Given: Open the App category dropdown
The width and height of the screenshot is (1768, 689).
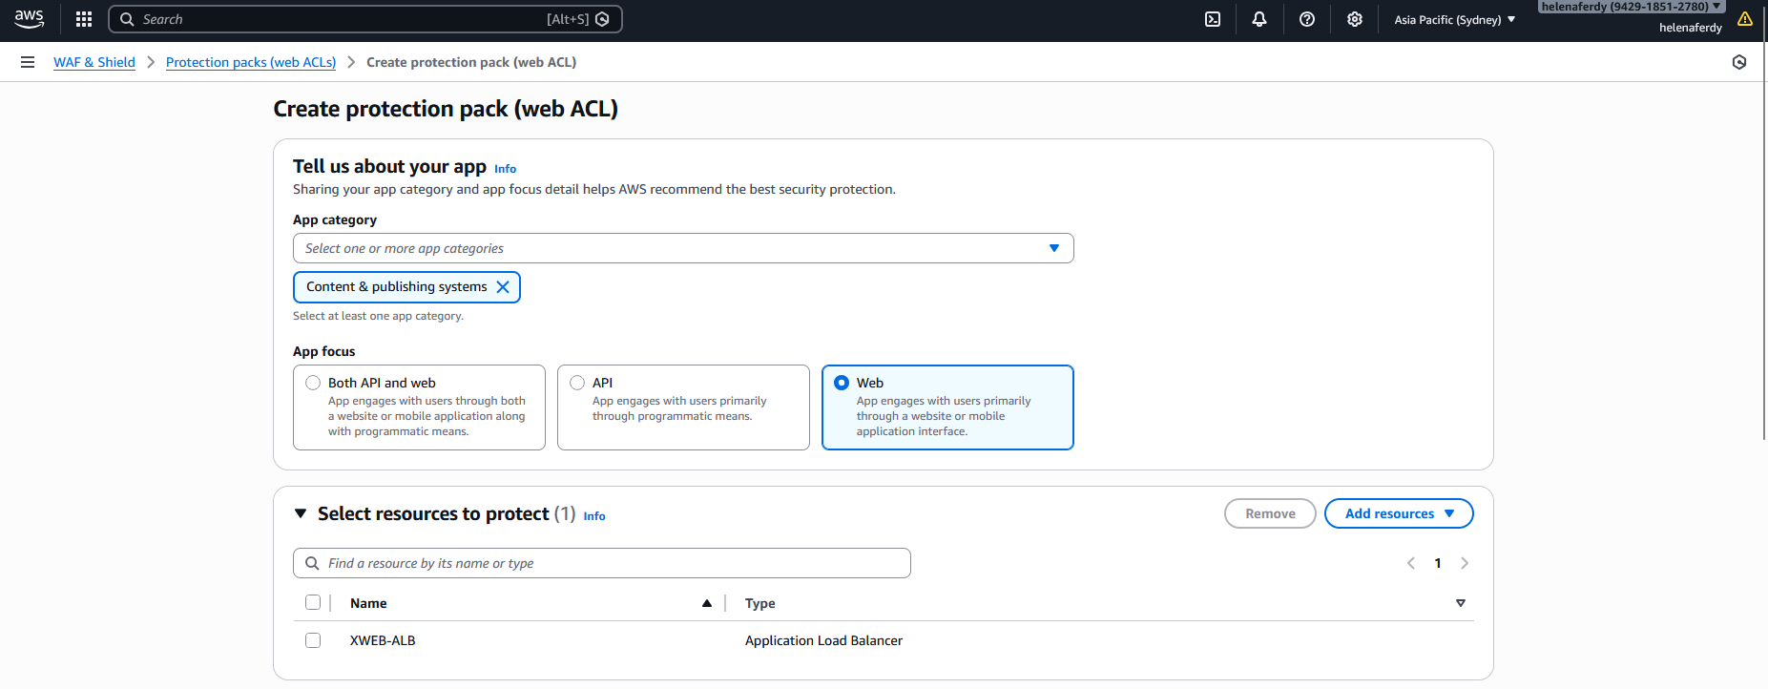Looking at the screenshot, I should [682, 248].
